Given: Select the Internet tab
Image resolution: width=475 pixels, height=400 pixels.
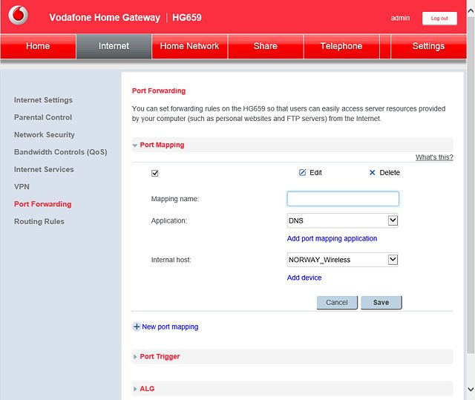Looking at the screenshot, I should [114, 46].
